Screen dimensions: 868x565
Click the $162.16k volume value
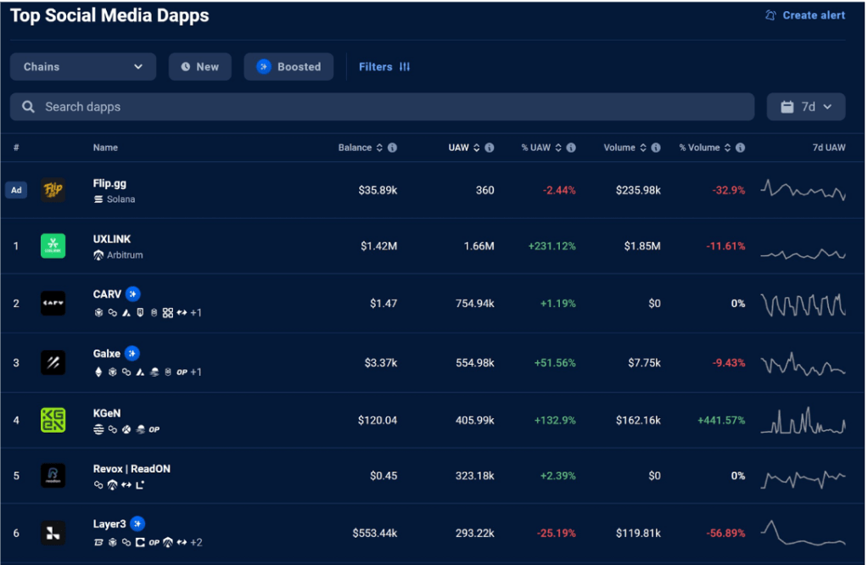tap(638, 421)
